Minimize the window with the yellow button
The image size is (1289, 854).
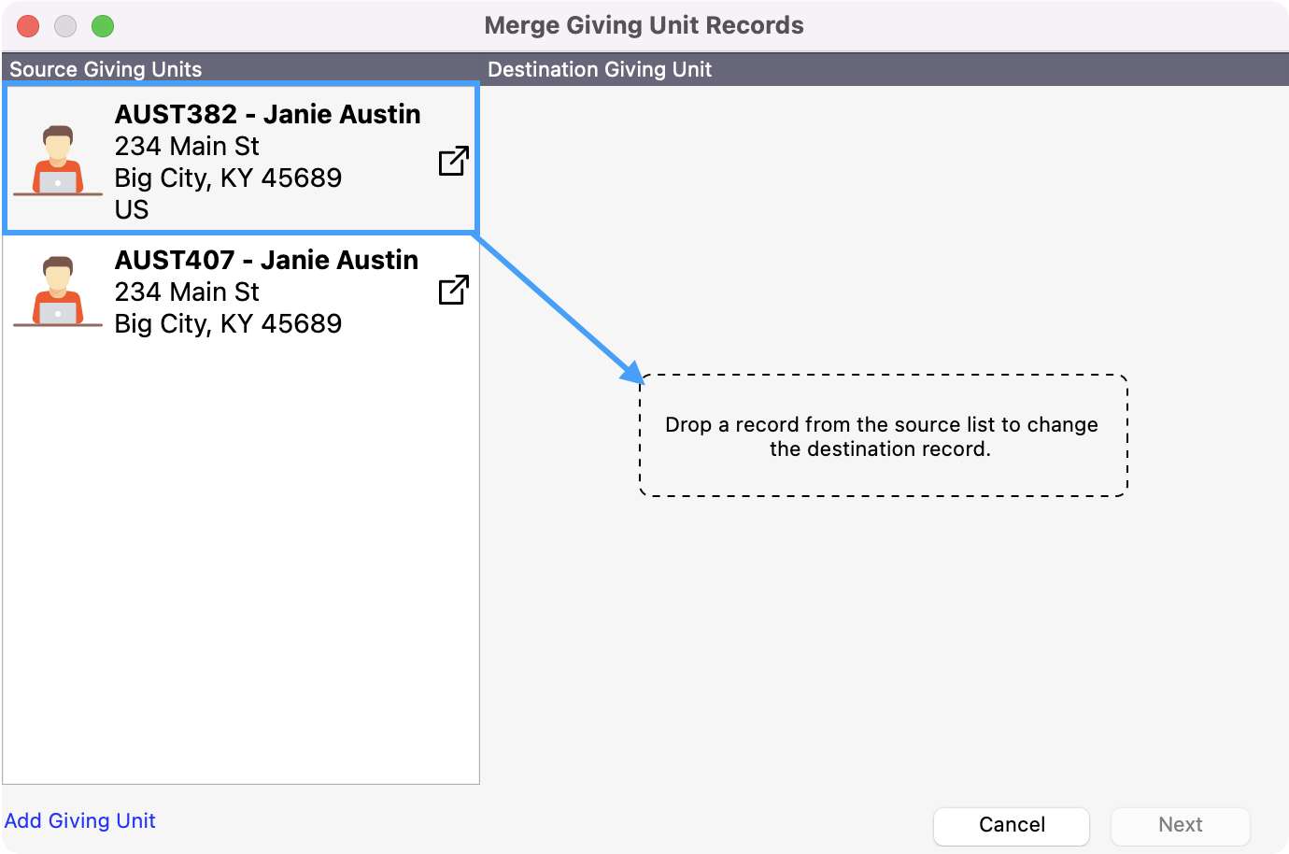click(x=65, y=26)
